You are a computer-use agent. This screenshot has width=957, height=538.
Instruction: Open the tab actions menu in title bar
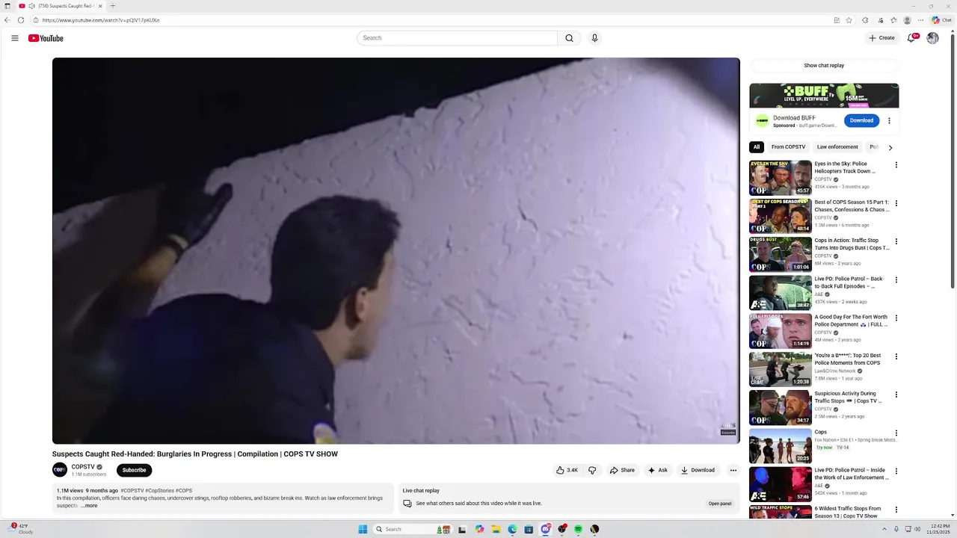pyautogui.click(x=6, y=6)
